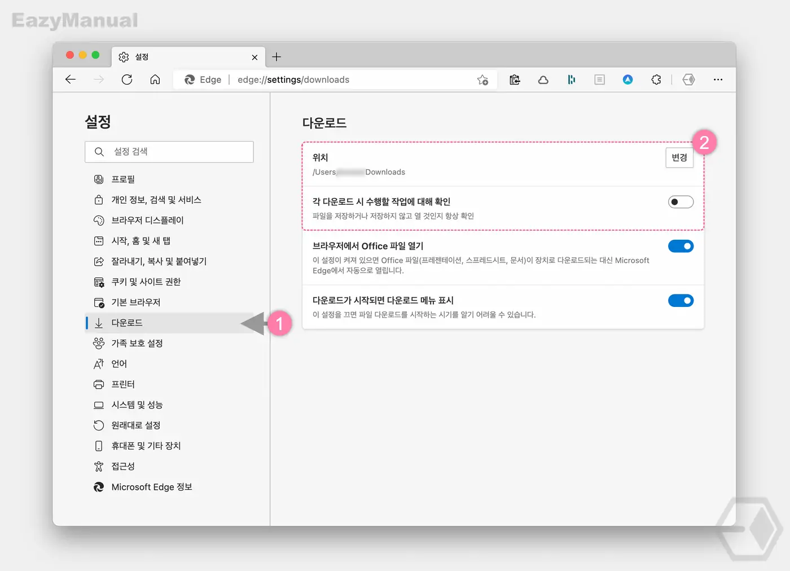Click the 다운로드 page heading

pos(324,123)
